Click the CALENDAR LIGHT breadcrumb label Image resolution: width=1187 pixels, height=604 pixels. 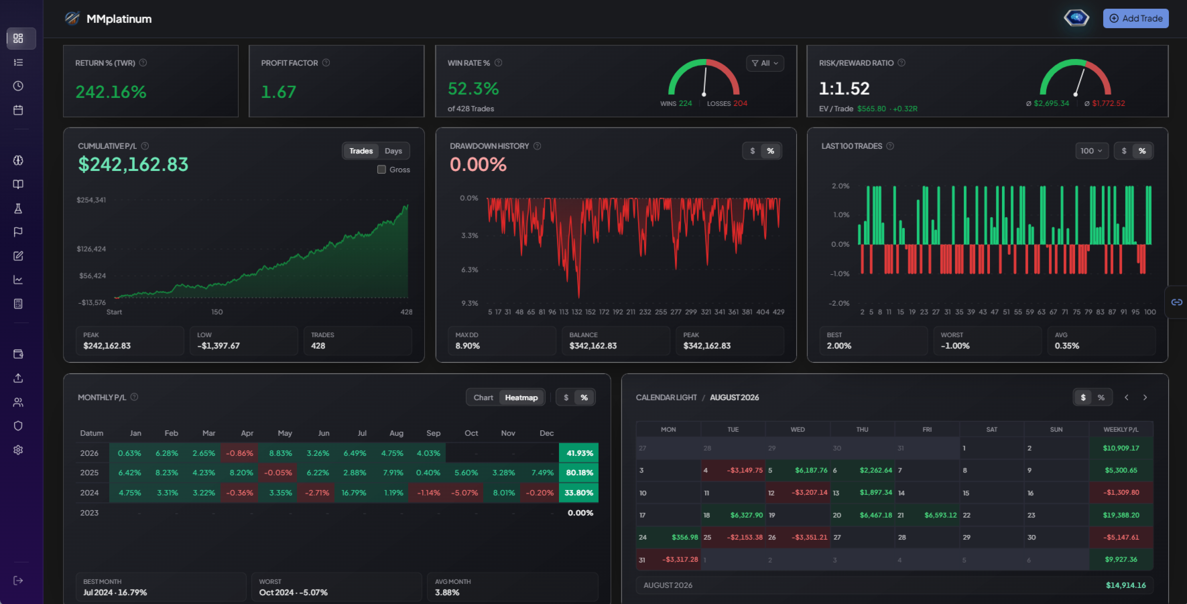click(x=666, y=398)
